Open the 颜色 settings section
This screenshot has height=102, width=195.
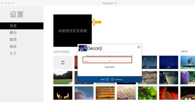coord(13,33)
